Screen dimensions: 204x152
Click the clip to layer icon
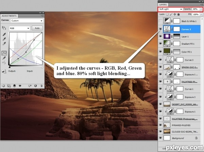click(14, 86)
